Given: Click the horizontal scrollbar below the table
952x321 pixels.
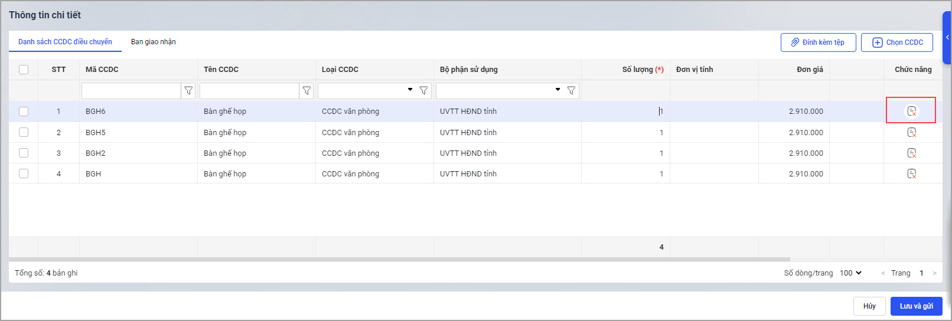Looking at the screenshot, I should coord(399,259).
